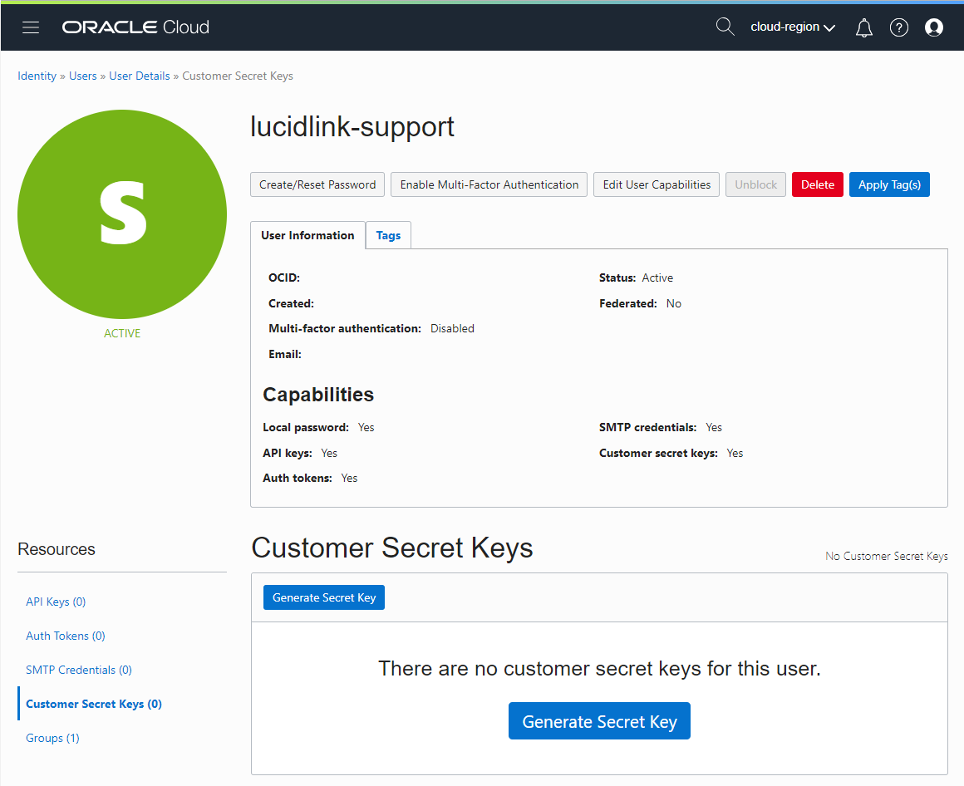Screen dimensions: 964x786
Task: Click the Capabilities heading
Action: point(318,395)
